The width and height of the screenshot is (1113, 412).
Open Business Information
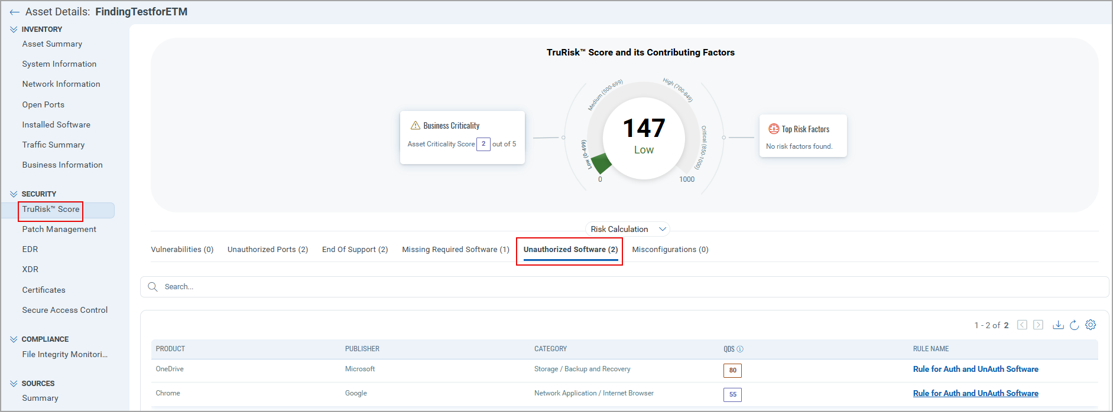pos(62,165)
